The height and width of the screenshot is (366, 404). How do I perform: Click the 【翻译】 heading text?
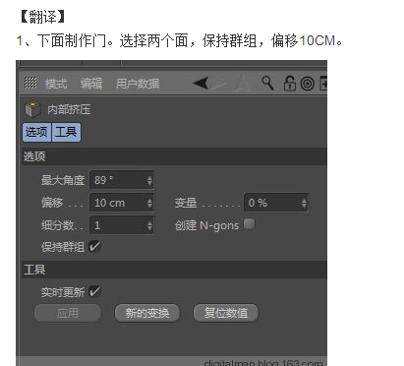[x=42, y=17]
